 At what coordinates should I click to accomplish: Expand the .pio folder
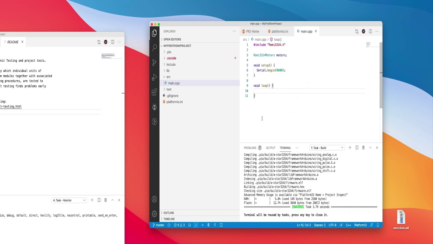pyautogui.click(x=169, y=52)
